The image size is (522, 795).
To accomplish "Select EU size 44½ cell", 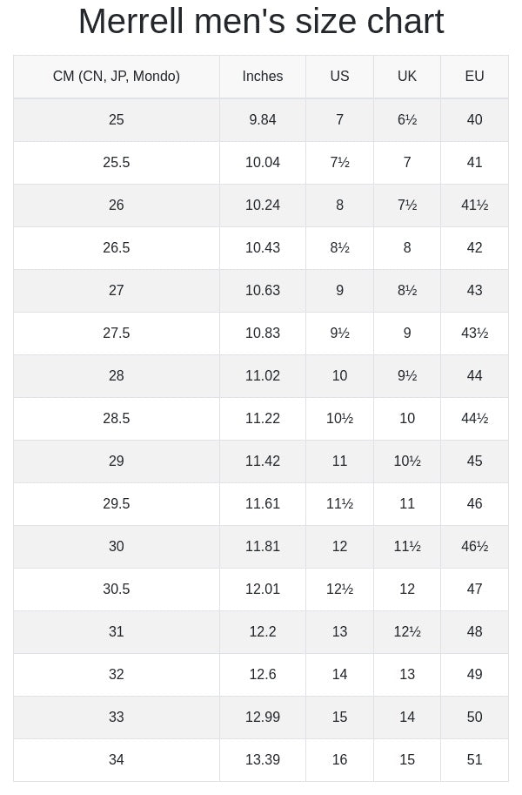I will 474,418.
